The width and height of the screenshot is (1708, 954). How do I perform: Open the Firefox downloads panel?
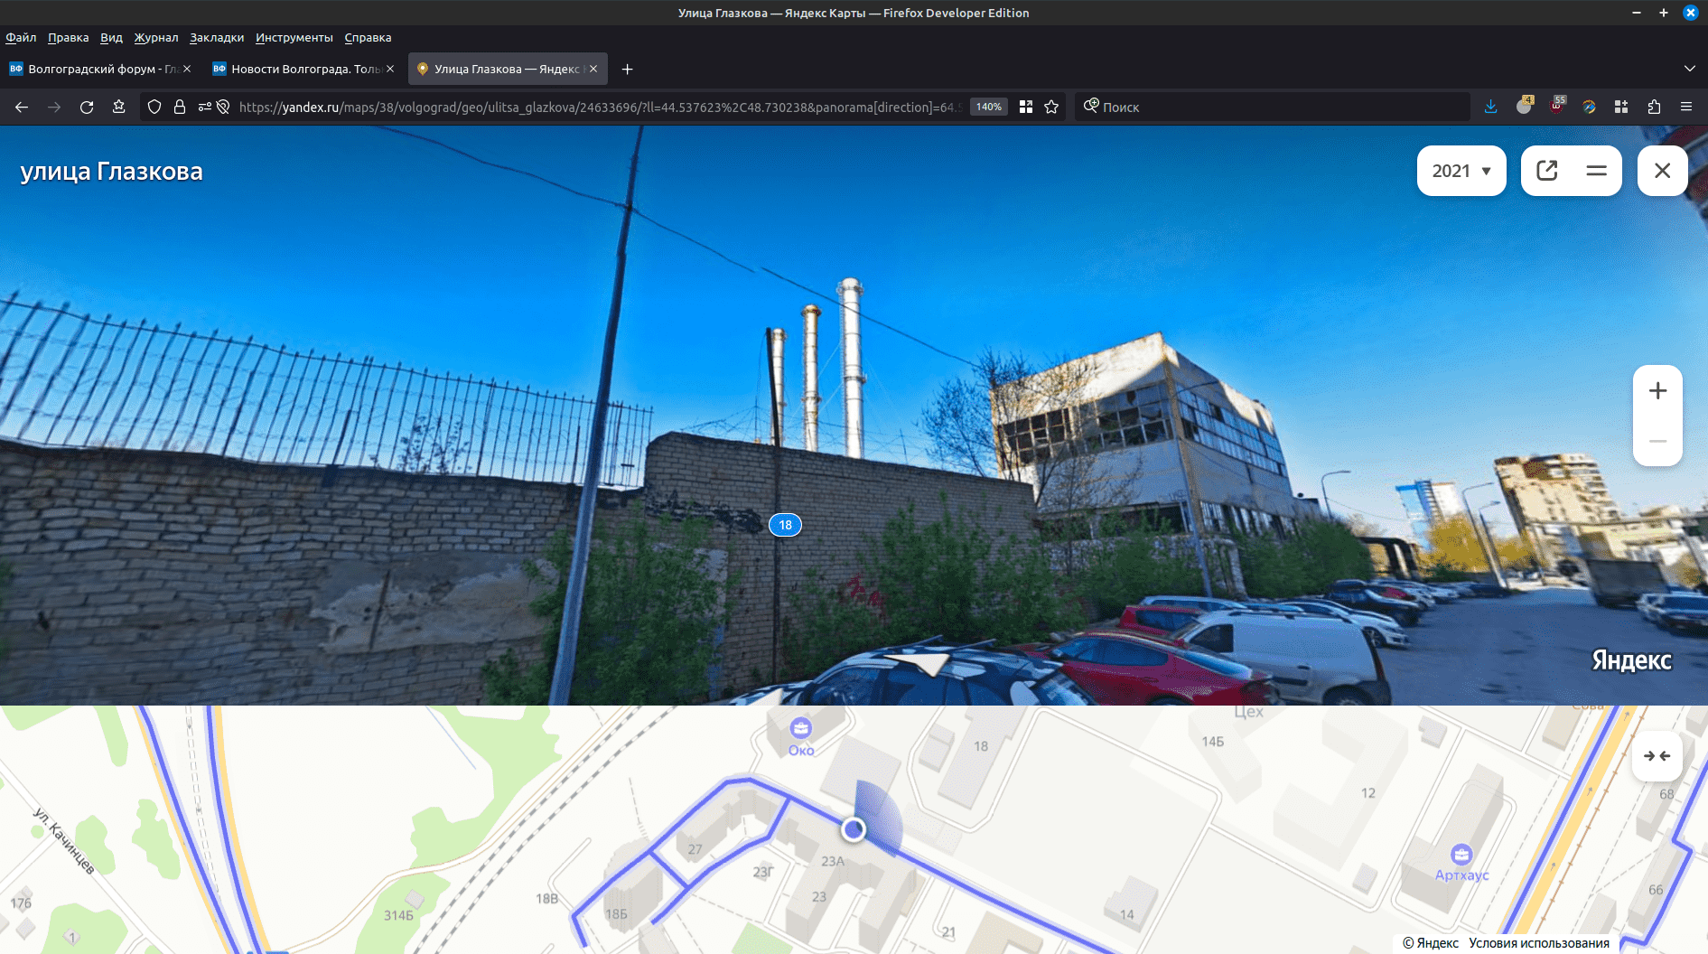tap(1490, 107)
